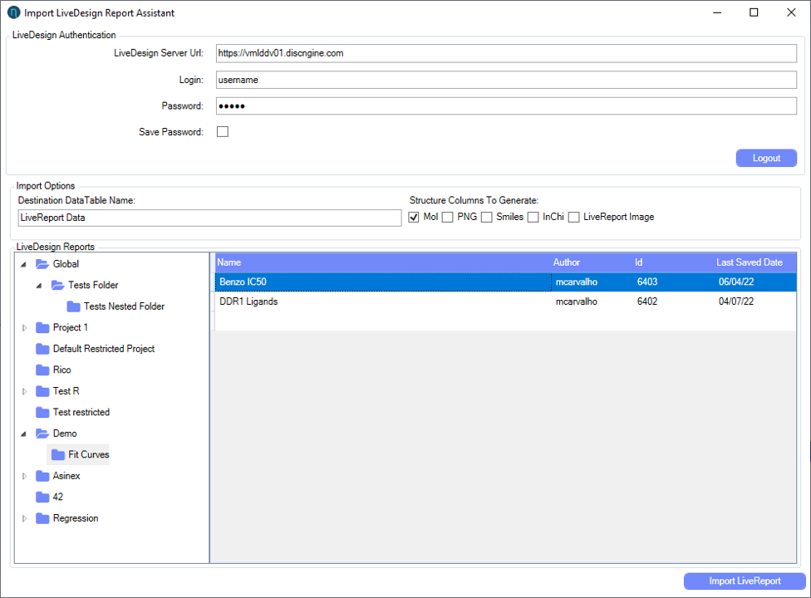The width and height of the screenshot is (811, 598).
Task: Click the Tests Nested Folder icon
Action: (x=73, y=306)
